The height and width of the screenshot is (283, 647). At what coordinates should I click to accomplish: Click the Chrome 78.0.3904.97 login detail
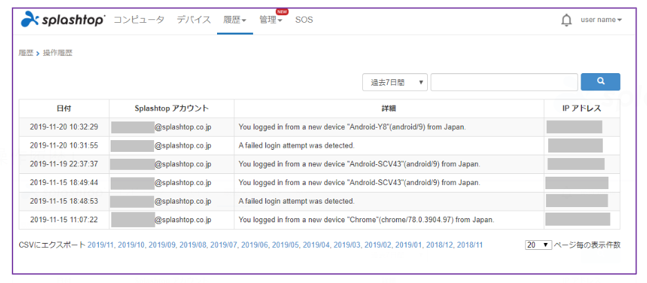pyautogui.click(x=366, y=219)
